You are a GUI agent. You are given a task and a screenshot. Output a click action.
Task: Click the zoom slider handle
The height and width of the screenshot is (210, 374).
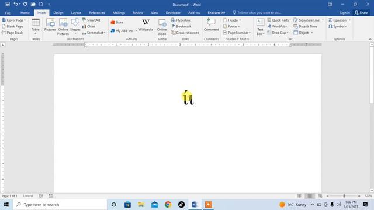point(344,196)
